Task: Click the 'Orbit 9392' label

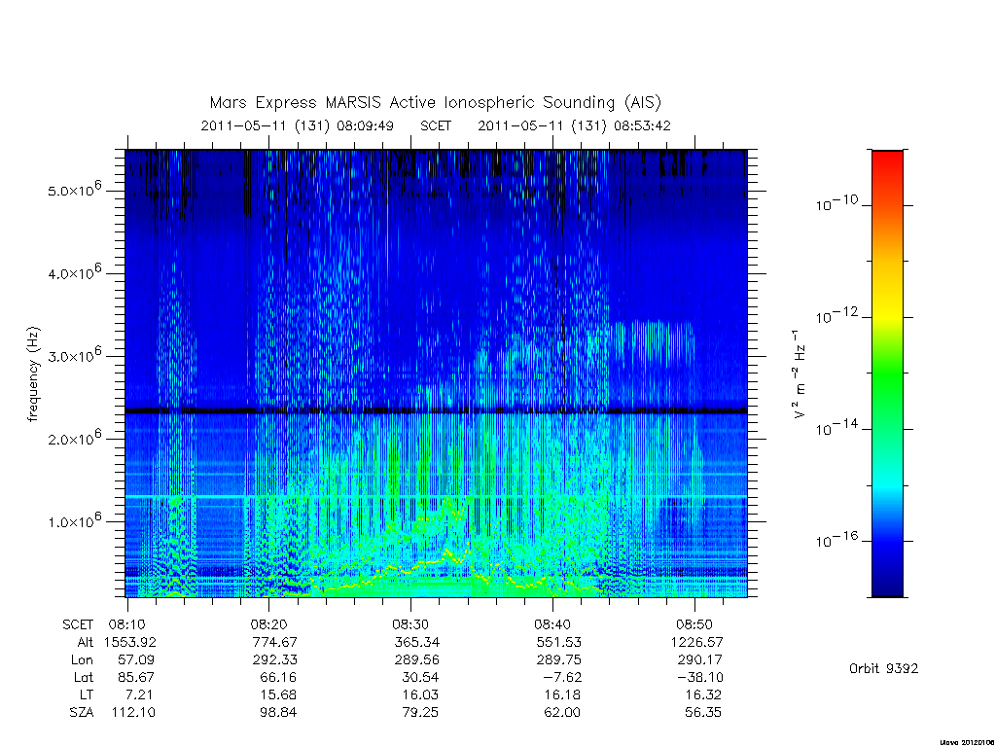Action: point(883,668)
